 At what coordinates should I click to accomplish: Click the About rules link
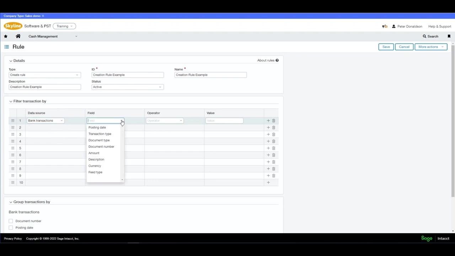[266, 60]
